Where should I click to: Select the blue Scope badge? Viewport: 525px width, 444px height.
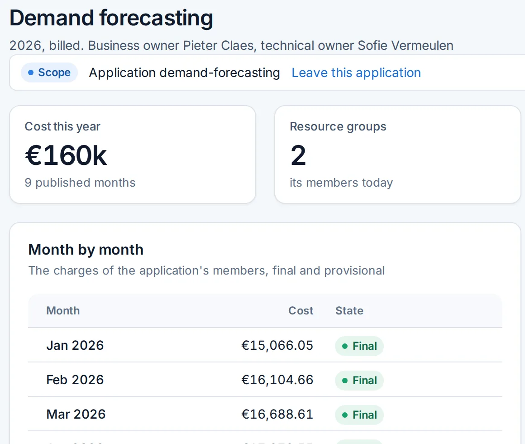49,72
